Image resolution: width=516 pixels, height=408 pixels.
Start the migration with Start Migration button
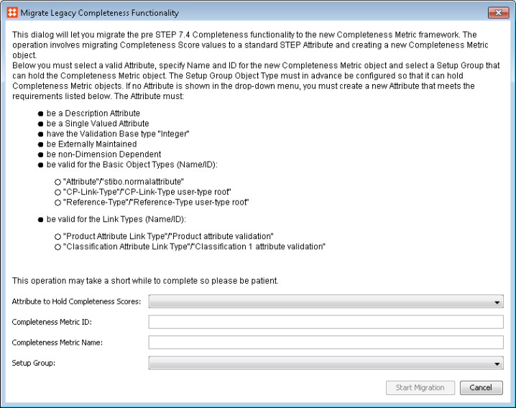pos(420,388)
